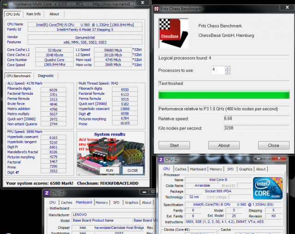The image size is (295, 234).
Task: Click the Processors to use input field
Action: click(x=218, y=70)
